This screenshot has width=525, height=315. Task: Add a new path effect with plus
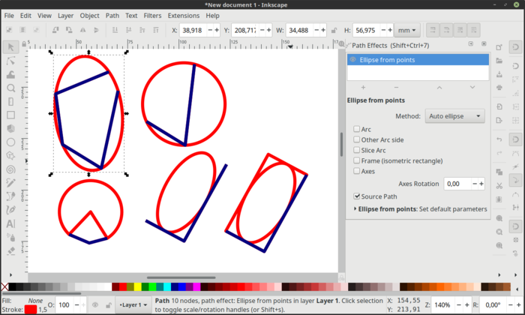(363, 88)
